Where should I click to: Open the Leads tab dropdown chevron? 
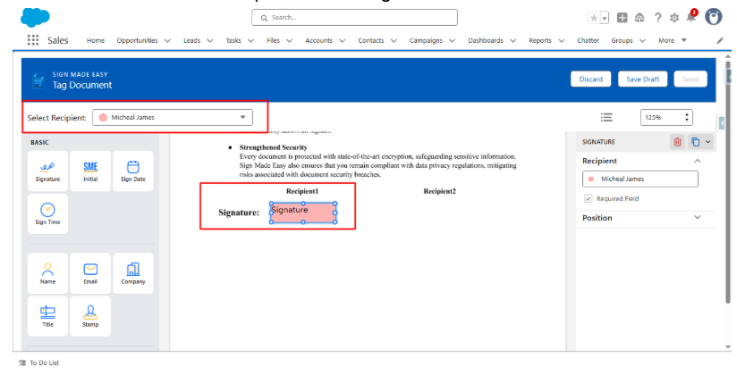[x=209, y=41]
